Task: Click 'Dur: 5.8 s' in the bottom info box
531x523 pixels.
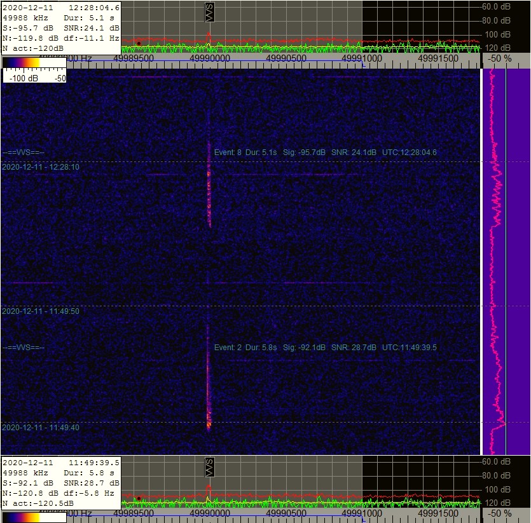Action: tap(89, 473)
